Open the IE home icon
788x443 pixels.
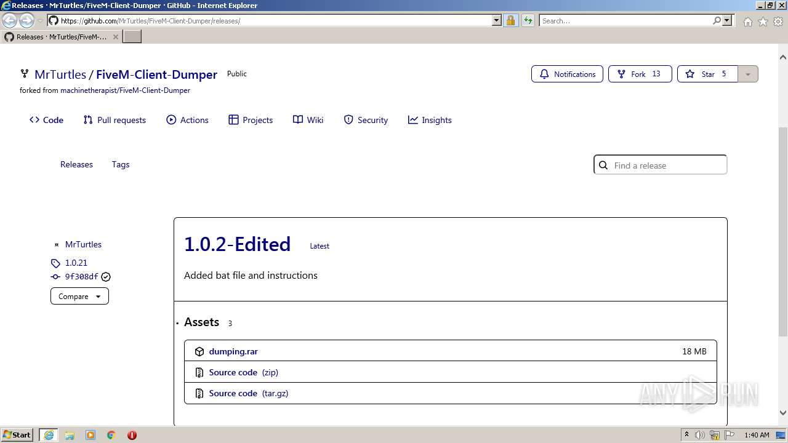coord(747,22)
